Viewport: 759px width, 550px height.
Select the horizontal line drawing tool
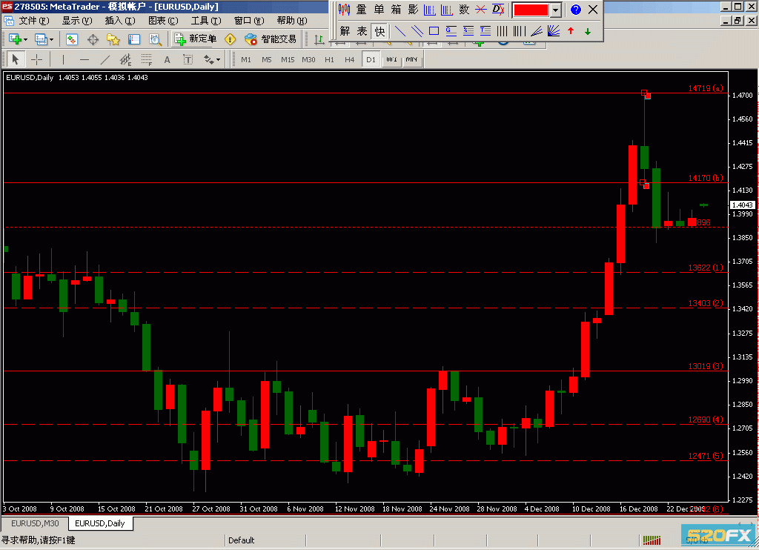pyautogui.click(x=84, y=59)
